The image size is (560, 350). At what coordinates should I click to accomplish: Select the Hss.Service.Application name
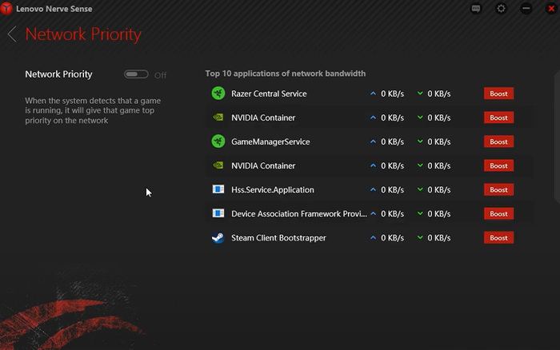[273, 190]
